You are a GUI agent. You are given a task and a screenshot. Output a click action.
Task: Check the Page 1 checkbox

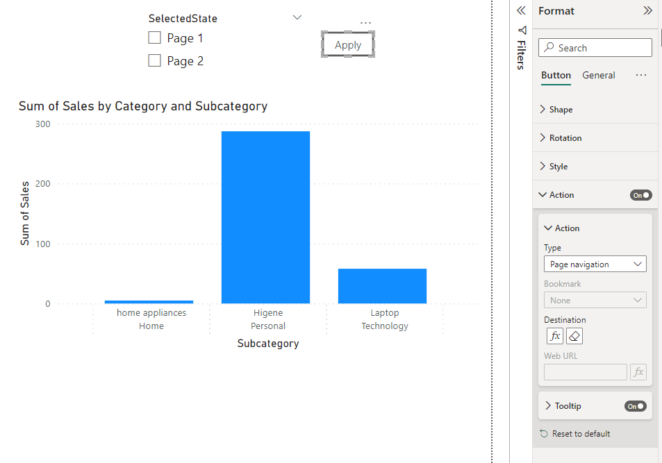154,37
